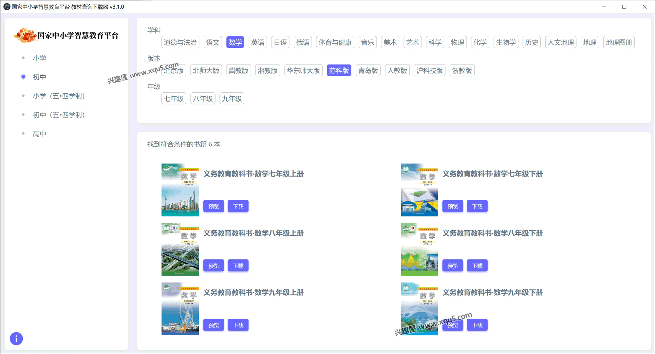Download the 九年级上册 math textbook

click(x=238, y=325)
